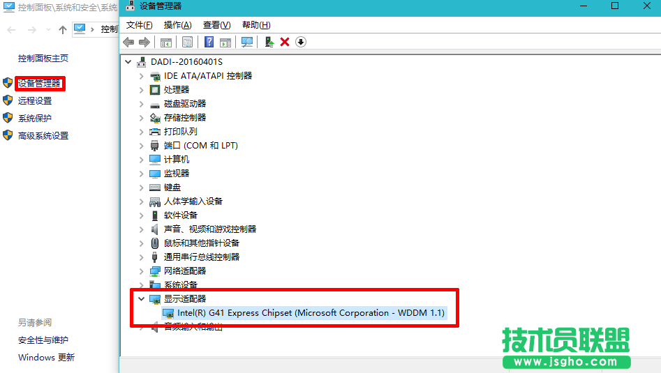Screen dimensions: 661x373
Task: Select the 软件设备 tree row
Action: point(180,215)
